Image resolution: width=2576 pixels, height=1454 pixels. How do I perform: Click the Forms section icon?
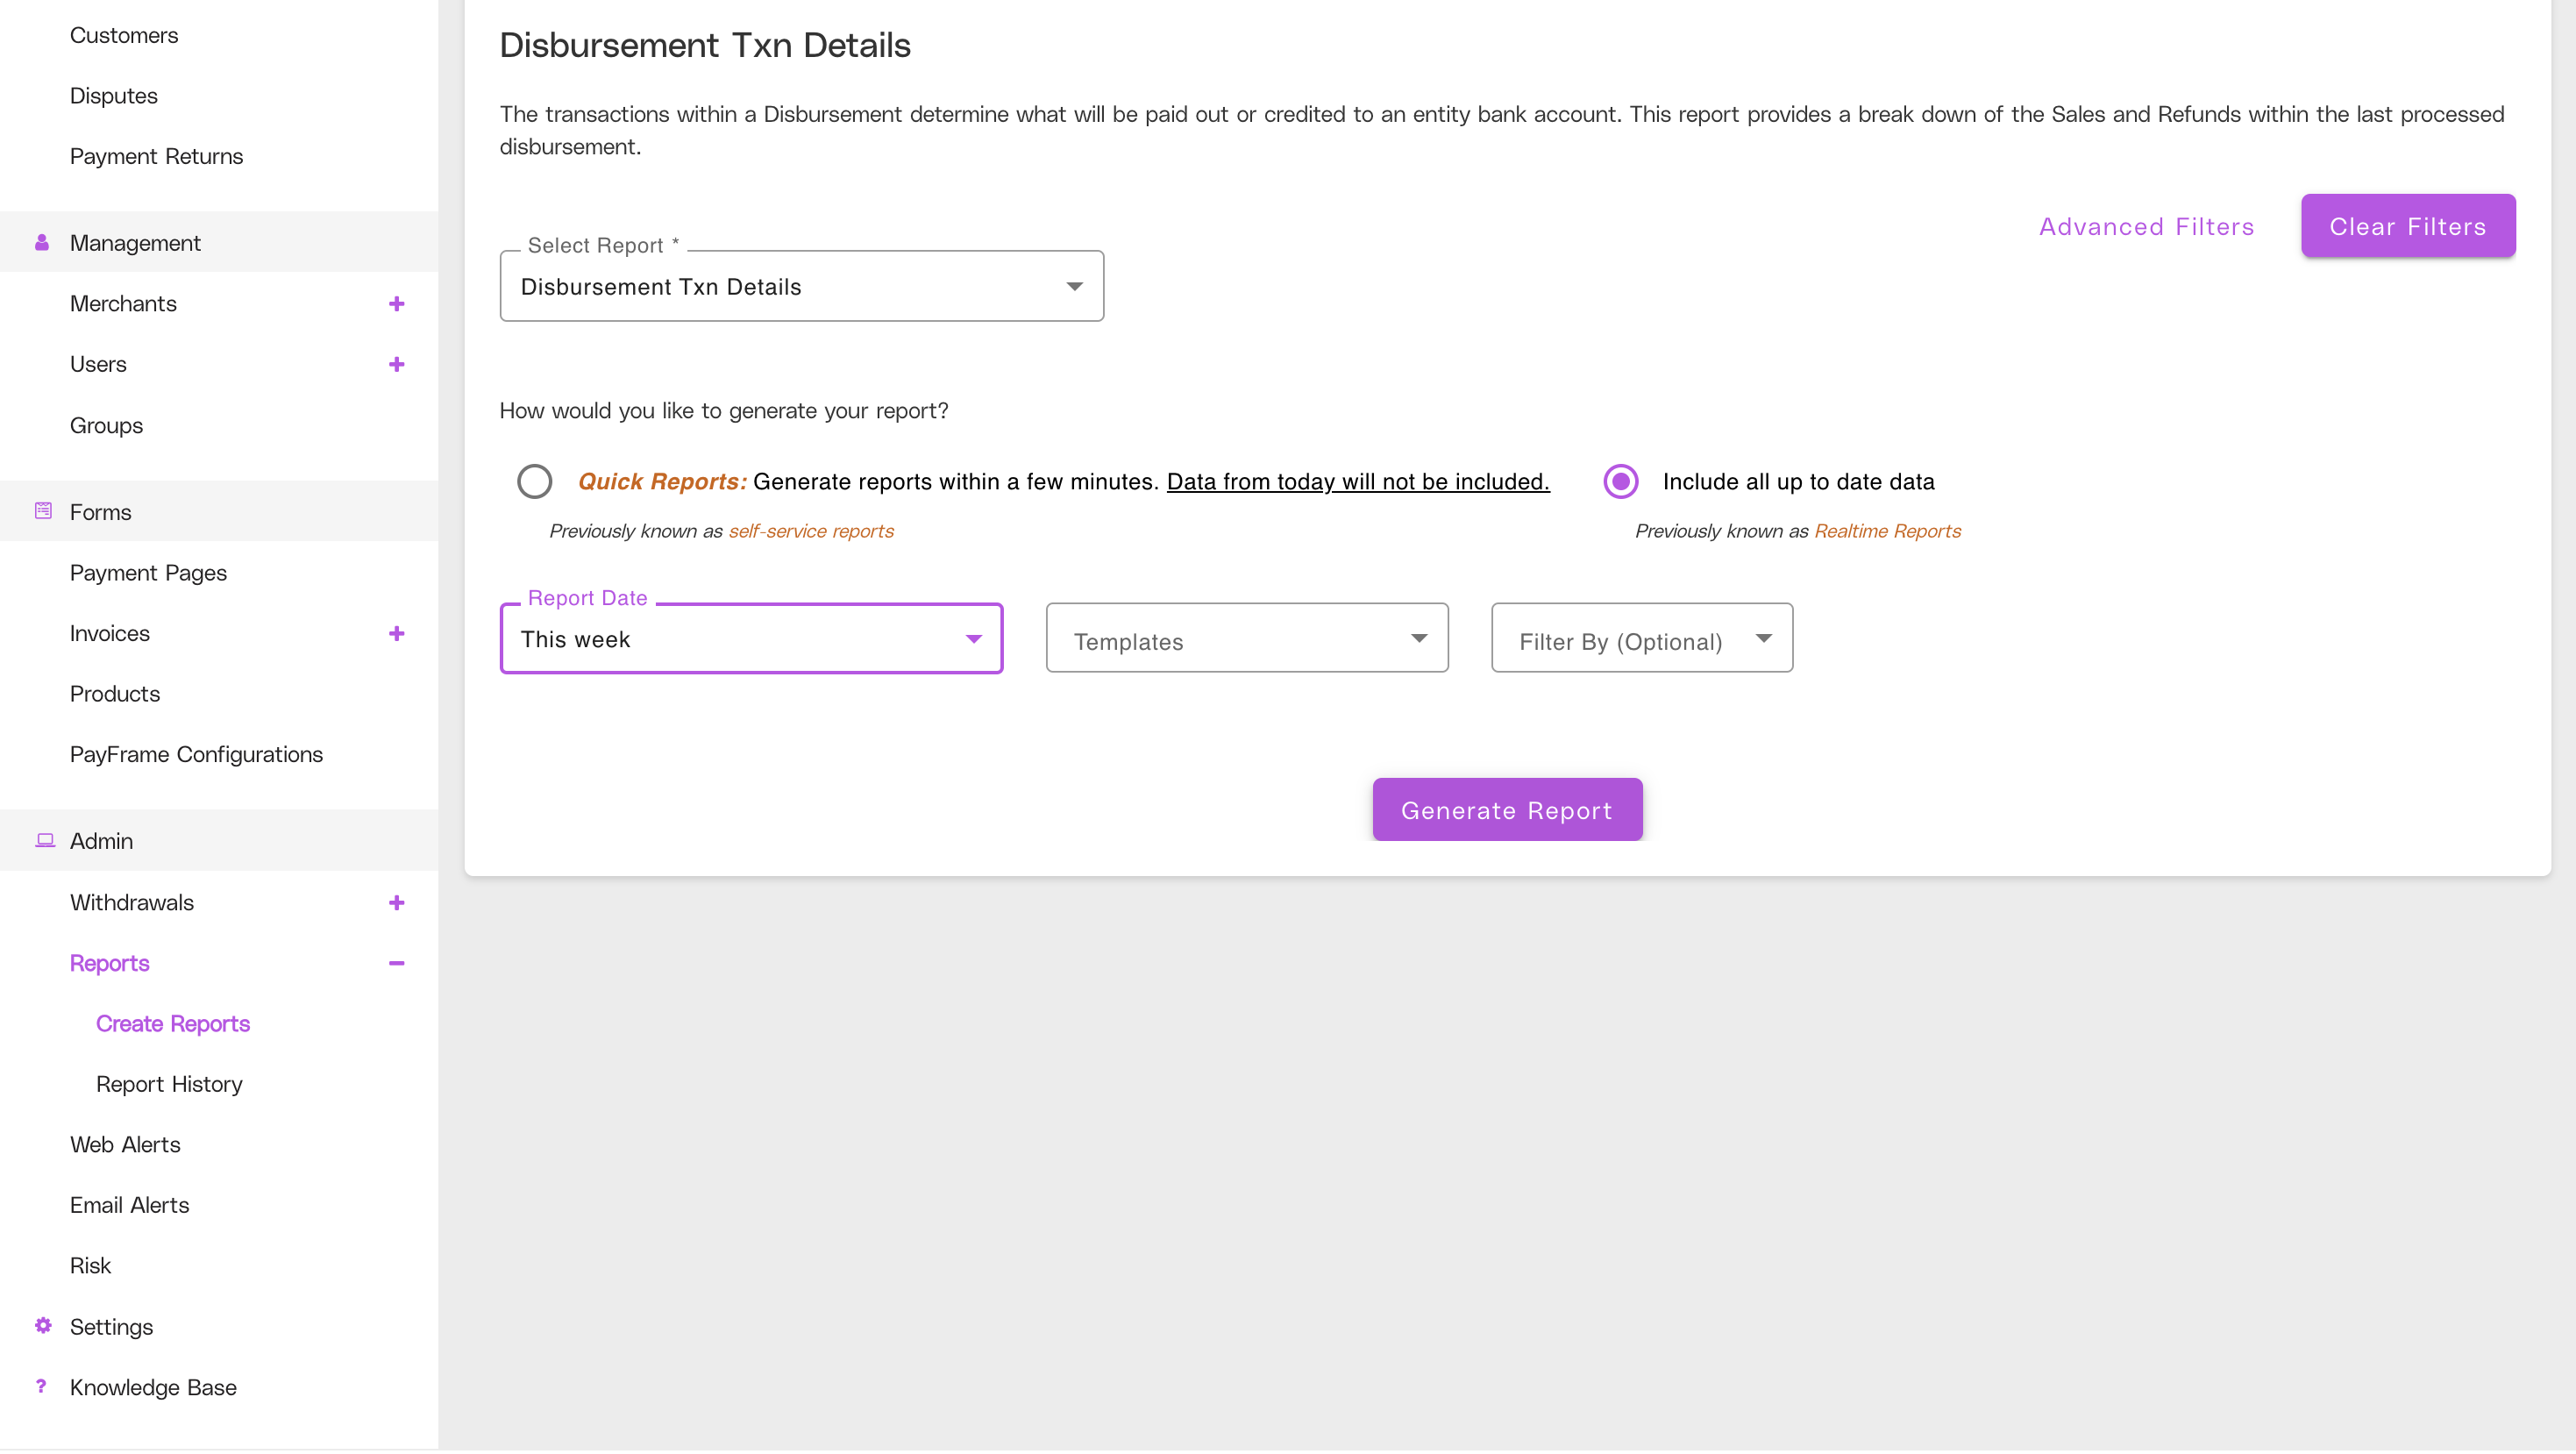(43, 511)
